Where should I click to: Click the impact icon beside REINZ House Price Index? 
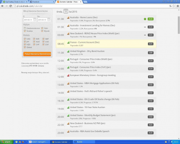(x=68, y=33)
